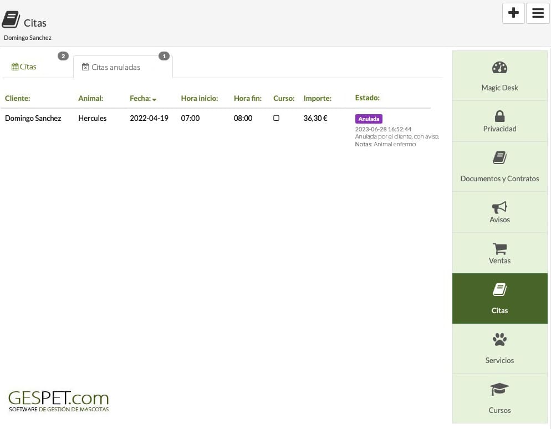Open the Servicios paw icon

[499, 339]
